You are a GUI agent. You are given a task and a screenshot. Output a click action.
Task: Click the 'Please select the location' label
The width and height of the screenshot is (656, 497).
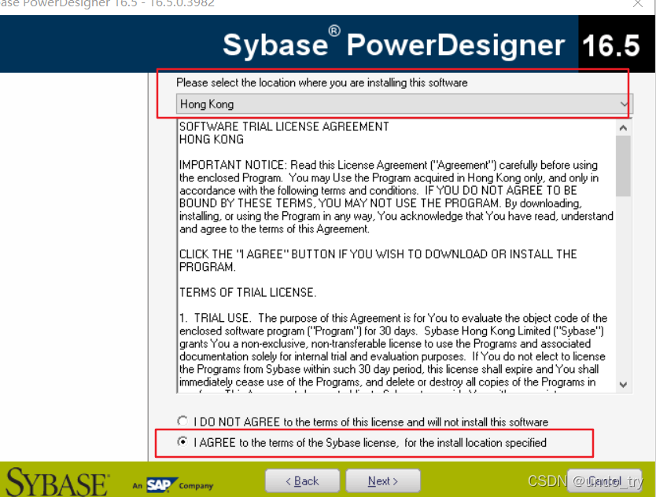pyautogui.click(x=322, y=82)
